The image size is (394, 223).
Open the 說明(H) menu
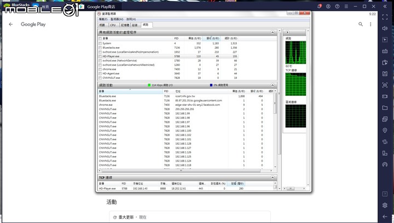131,19
